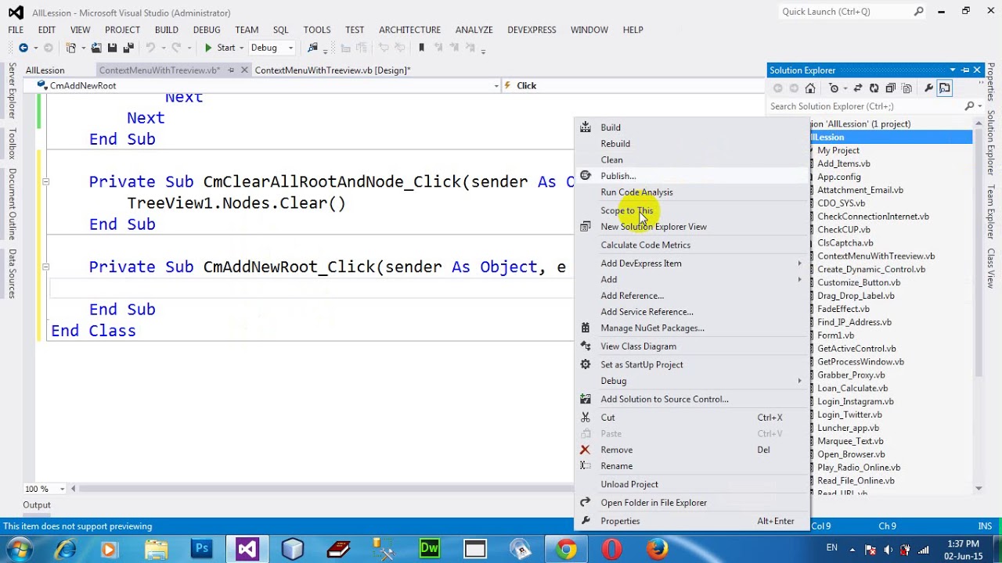Select Loan_Calculate.vb in Solution Explorer
Image resolution: width=1002 pixels, height=563 pixels.
click(852, 389)
